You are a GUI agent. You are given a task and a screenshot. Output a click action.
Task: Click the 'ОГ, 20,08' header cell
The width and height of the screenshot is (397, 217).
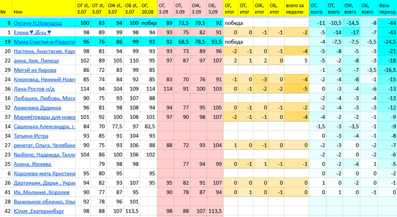tap(148, 8)
